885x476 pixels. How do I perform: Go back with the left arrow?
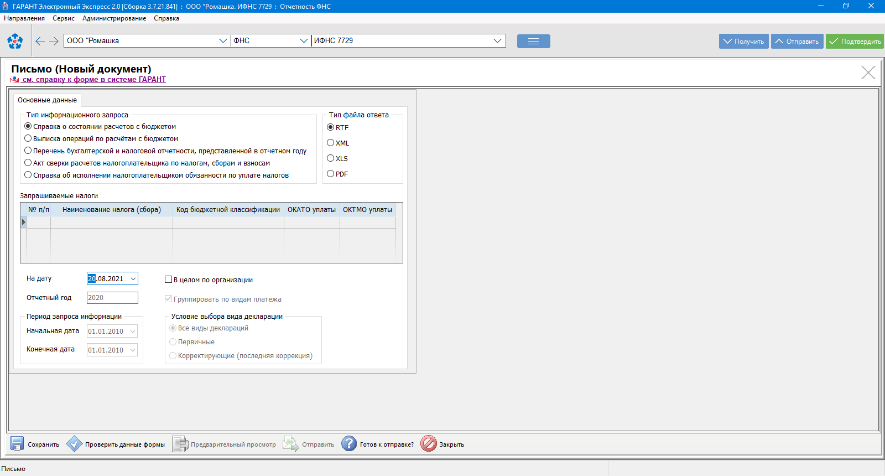click(40, 41)
